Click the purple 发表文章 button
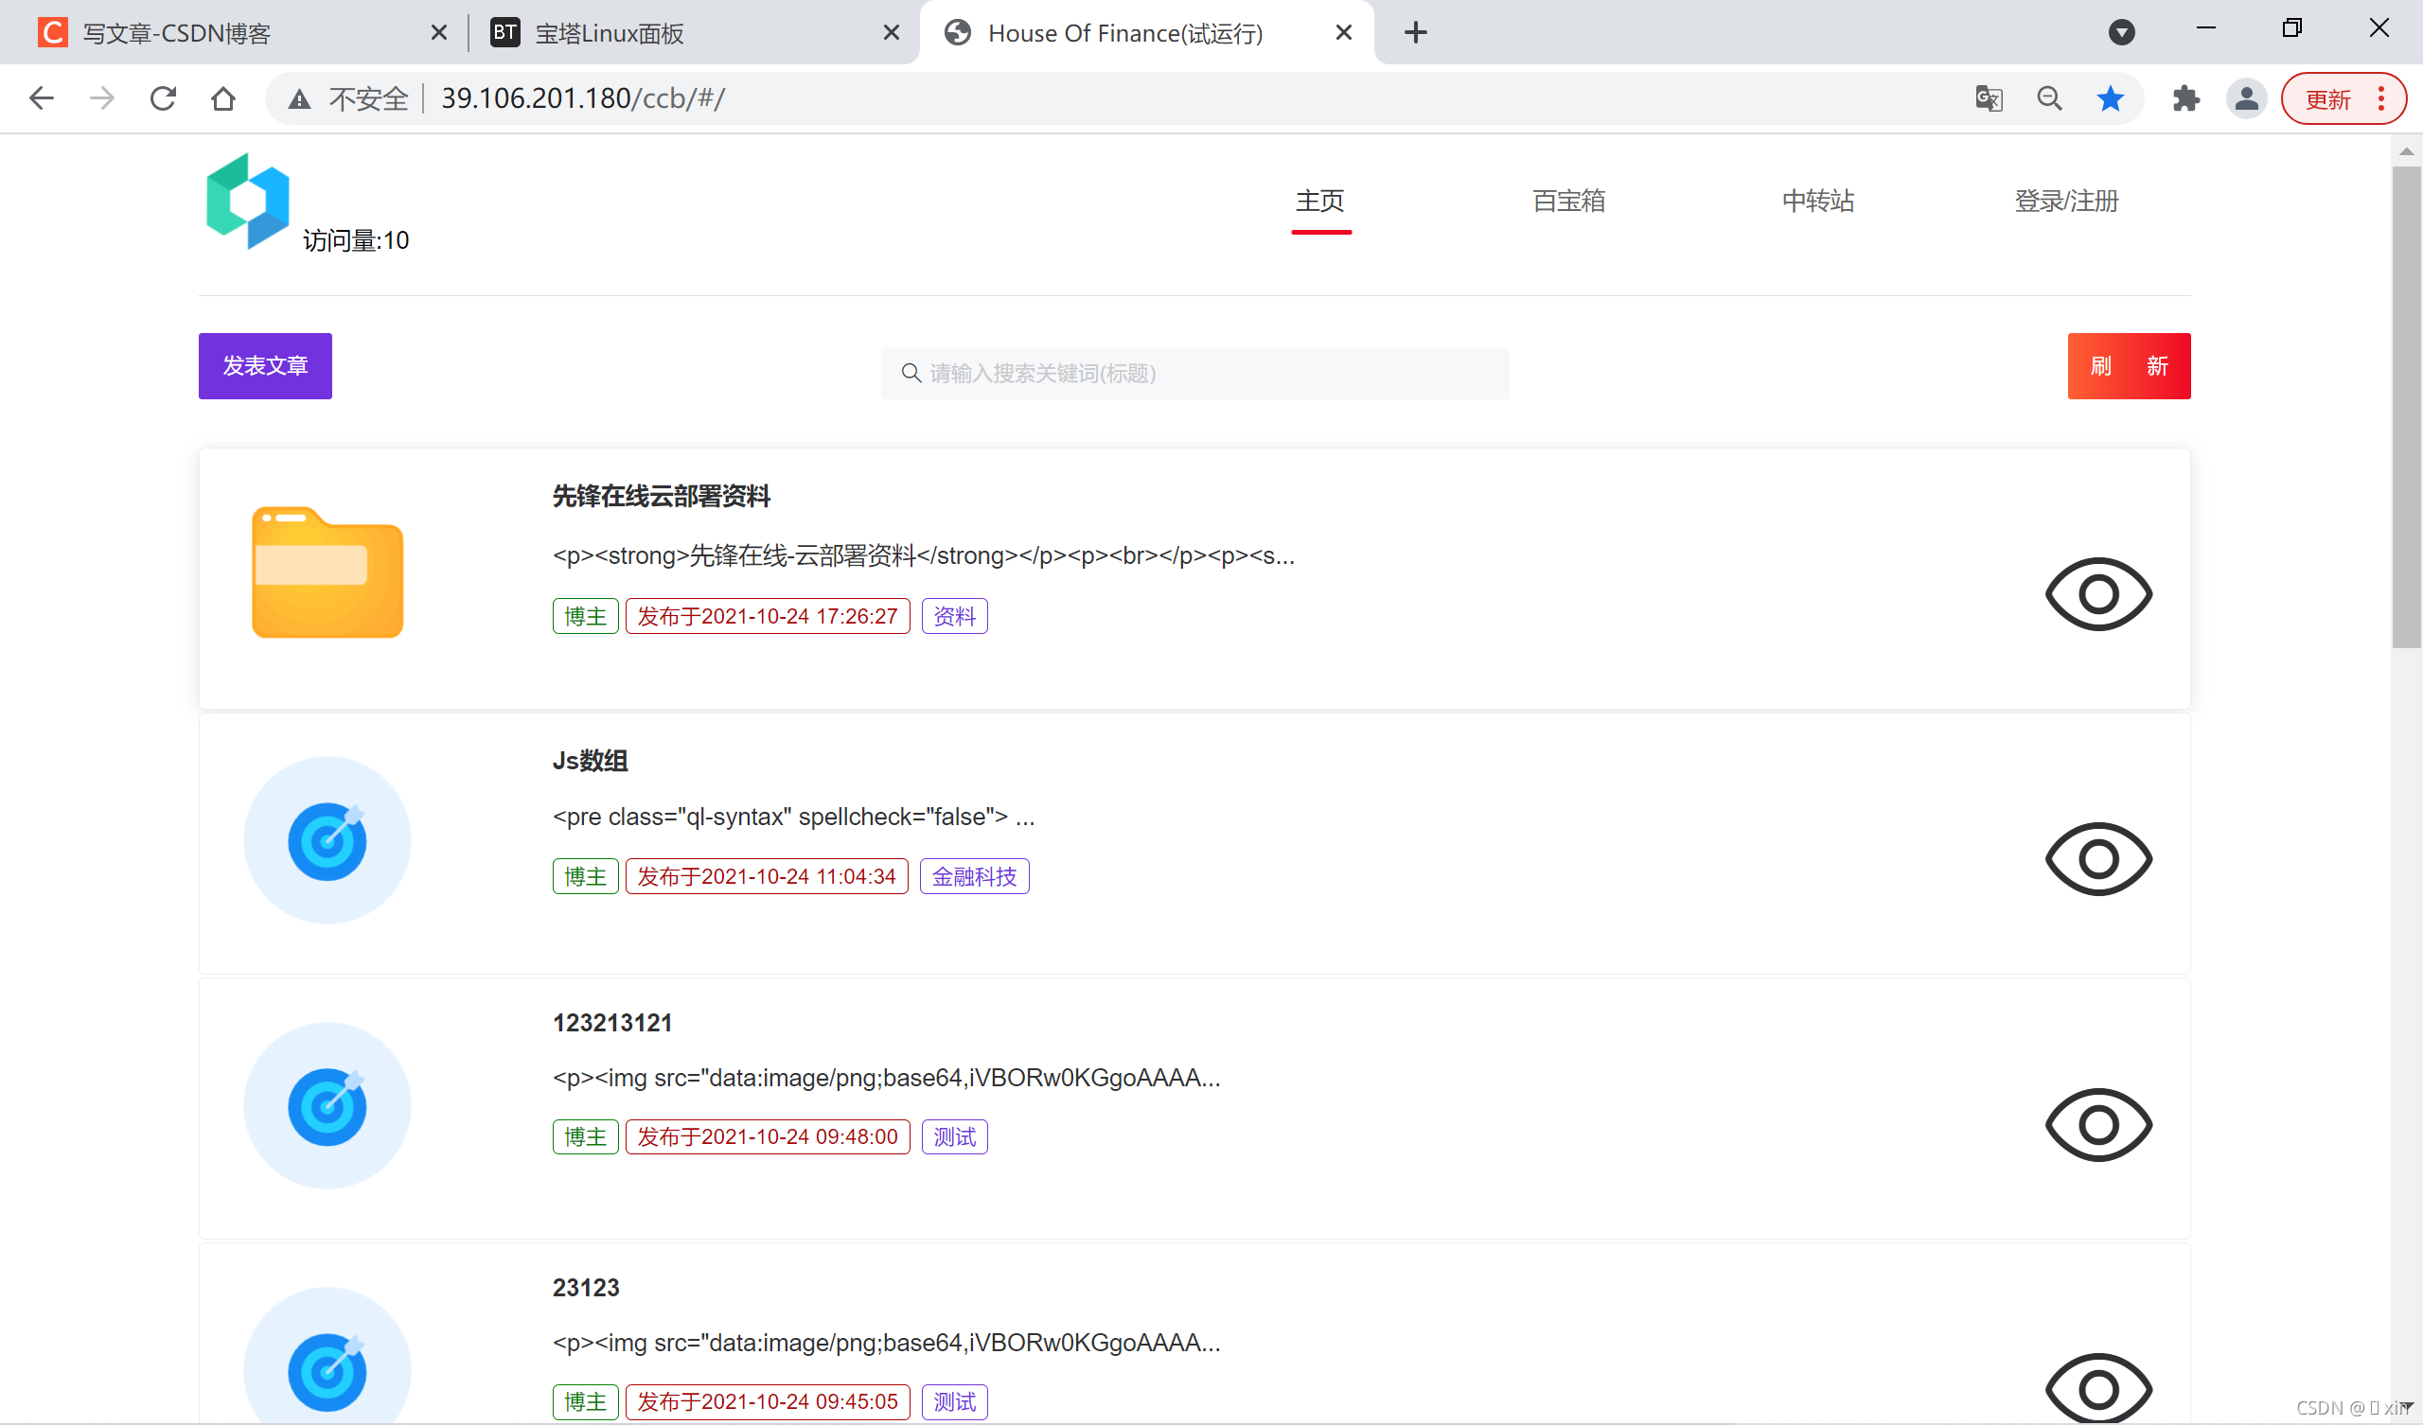The width and height of the screenshot is (2423, 1425). pyautogui.click(x=265, y=366)
